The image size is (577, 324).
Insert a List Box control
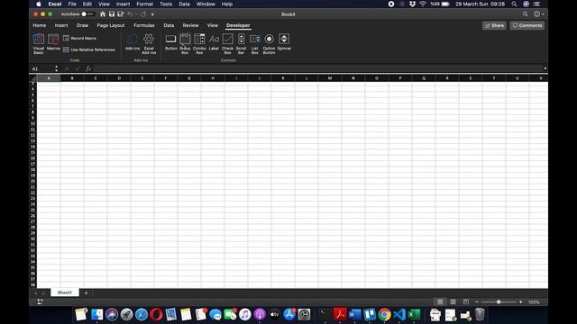(254, 43)
